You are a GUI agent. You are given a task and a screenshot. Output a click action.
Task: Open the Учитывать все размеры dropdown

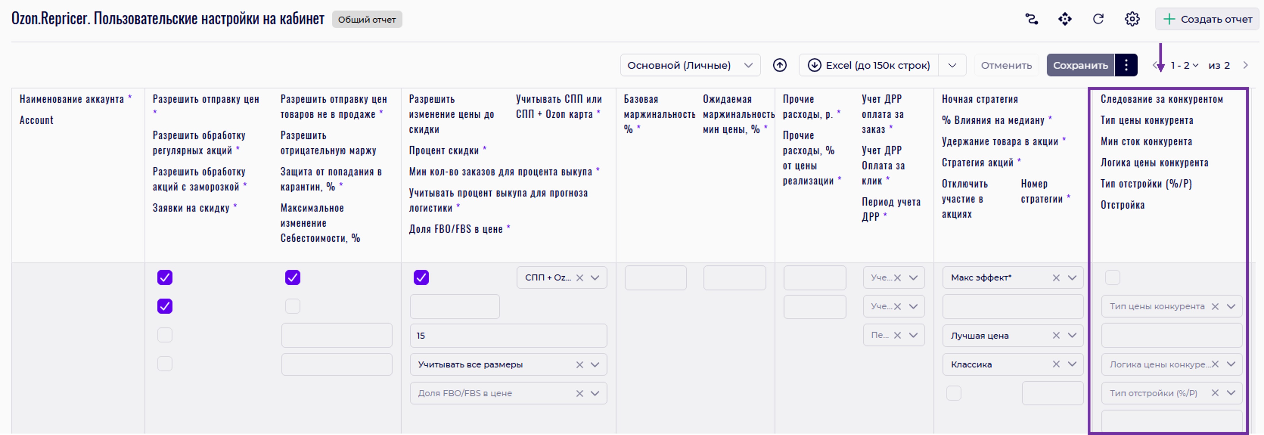pyautogui.click(x=595, y=364)
